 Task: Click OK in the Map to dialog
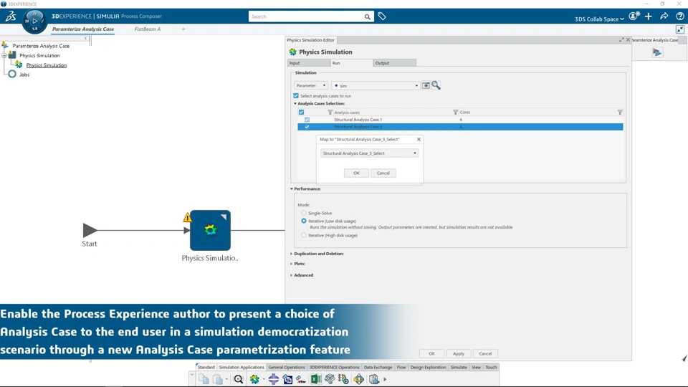tap(356, 173)
